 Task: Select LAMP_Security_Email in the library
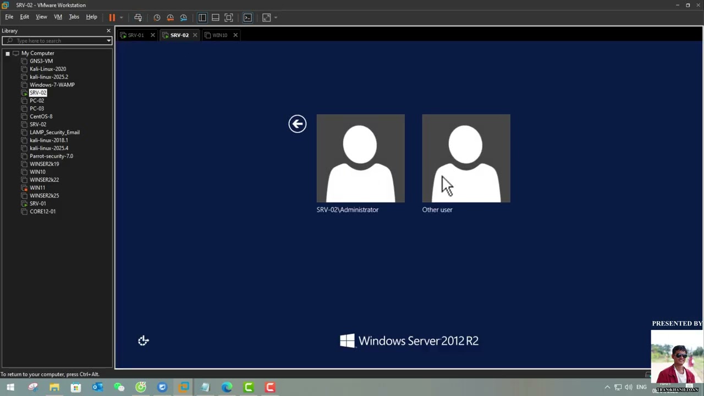[x=54, y=133]
